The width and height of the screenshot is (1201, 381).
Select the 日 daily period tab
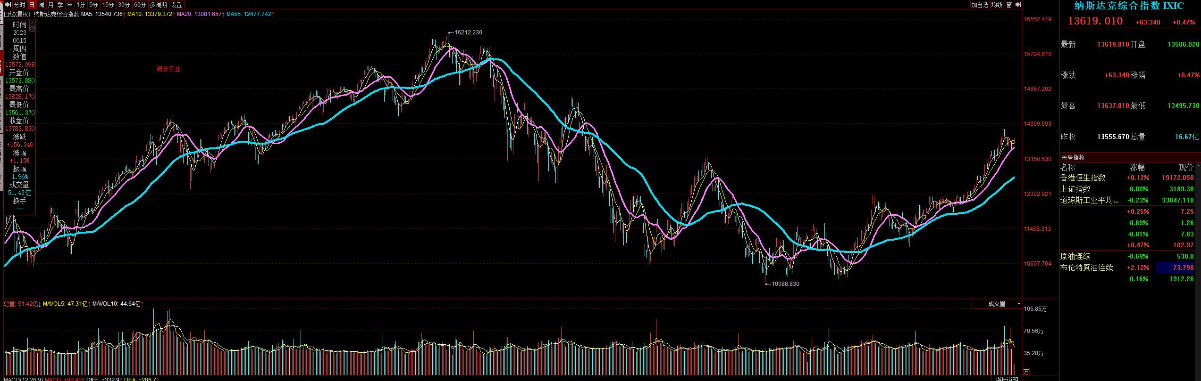click(x=32, y=5)
